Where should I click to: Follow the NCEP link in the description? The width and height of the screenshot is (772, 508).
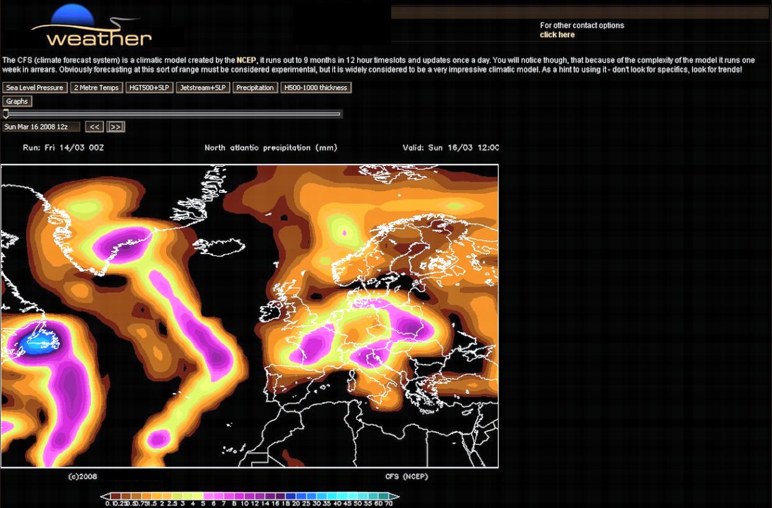click(246, 60)
